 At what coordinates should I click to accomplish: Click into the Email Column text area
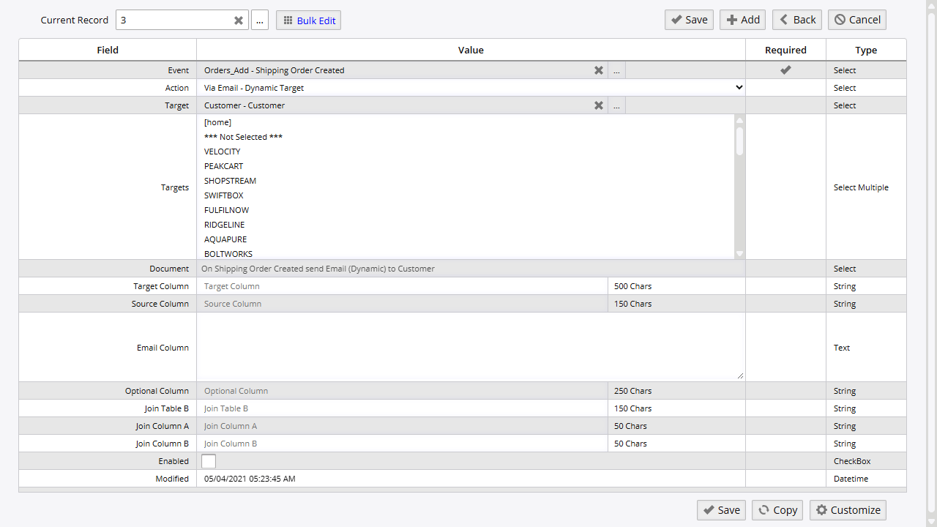click(470, 347)
